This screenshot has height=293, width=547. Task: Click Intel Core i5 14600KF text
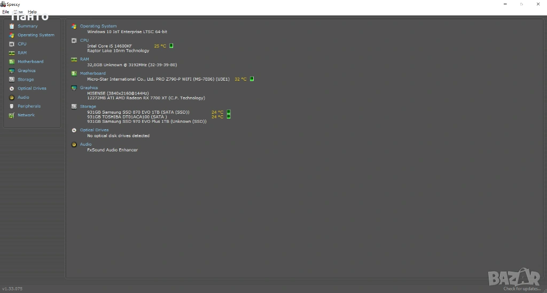tap(110, 46)
